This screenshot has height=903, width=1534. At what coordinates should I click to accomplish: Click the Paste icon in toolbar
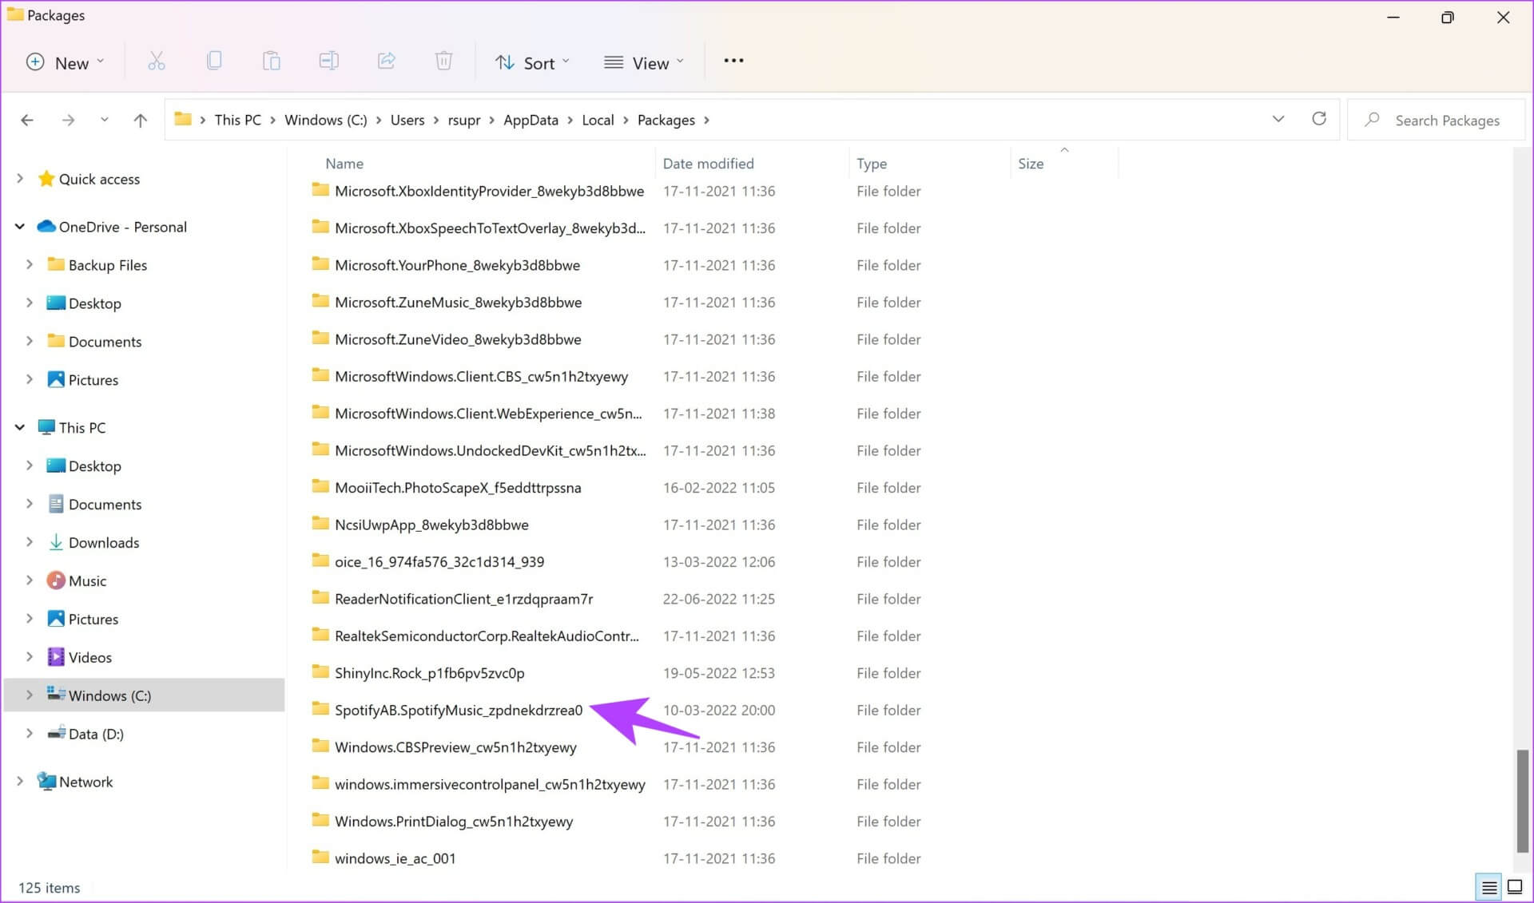point(271,61)
